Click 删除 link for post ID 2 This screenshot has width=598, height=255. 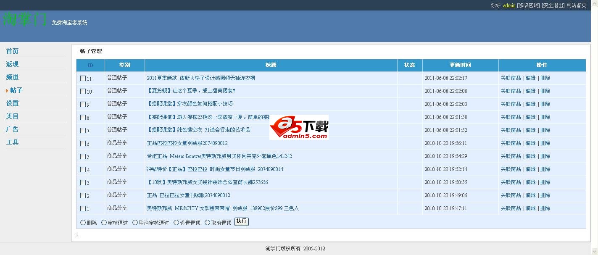[x=545, y=195]
